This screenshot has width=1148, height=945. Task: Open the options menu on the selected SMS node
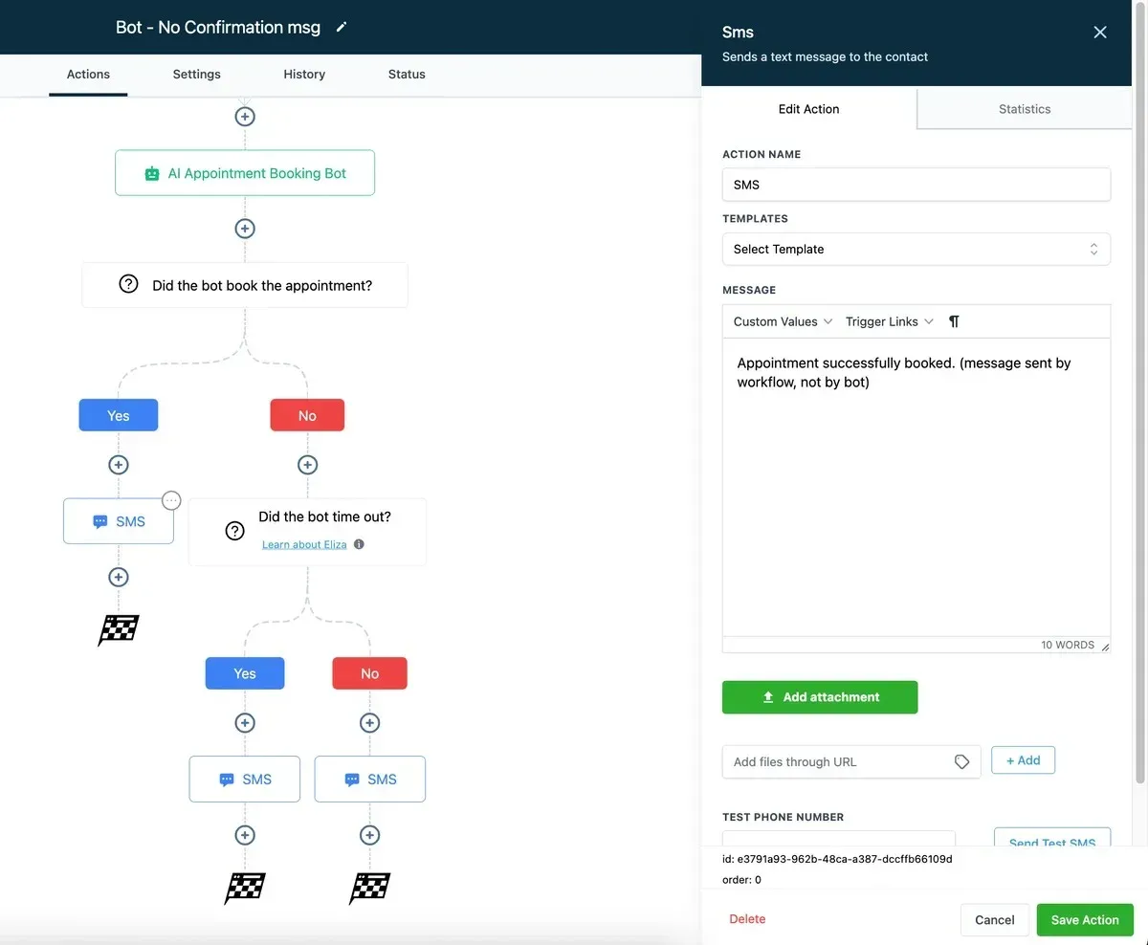click(x=171, y=500)
